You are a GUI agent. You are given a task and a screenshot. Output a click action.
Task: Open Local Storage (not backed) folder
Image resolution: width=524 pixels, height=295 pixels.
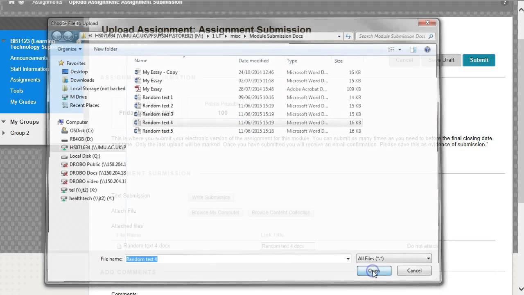94,88
